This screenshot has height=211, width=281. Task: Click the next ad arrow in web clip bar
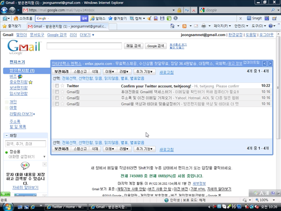coord(270,63)
